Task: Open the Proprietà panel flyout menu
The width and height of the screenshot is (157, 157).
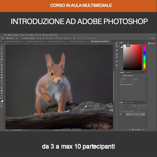Action: pyautogui.click(x=146, y=72)
